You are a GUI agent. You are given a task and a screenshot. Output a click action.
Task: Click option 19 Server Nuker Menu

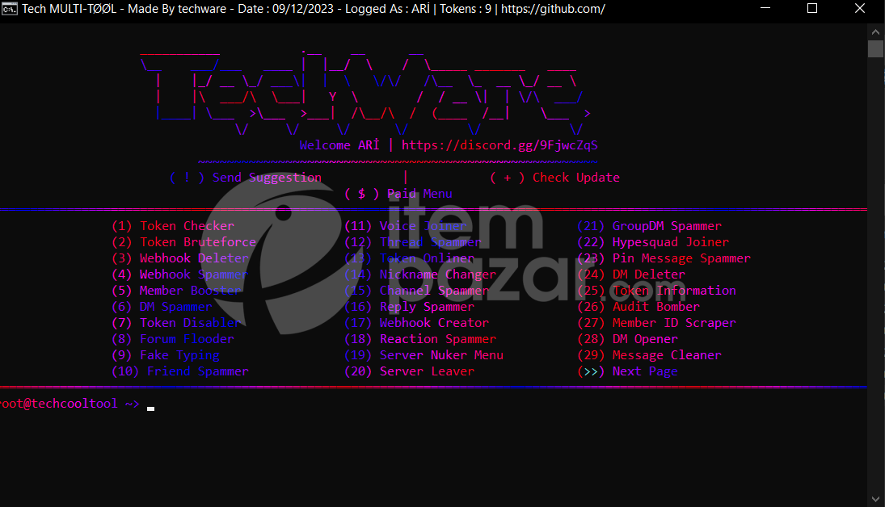point(424,355)
